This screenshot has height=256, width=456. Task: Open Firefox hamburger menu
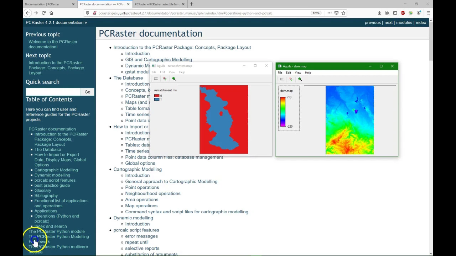429,13
